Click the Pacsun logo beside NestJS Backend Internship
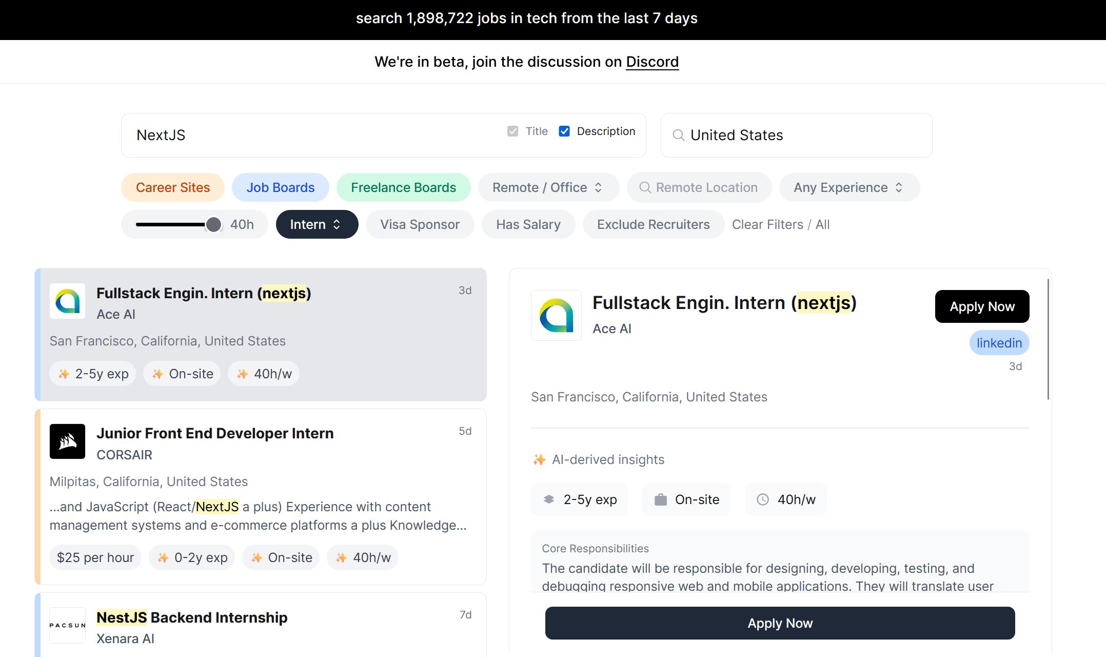This screenshot has width=1106, height=657. click(x=67, y=625)
